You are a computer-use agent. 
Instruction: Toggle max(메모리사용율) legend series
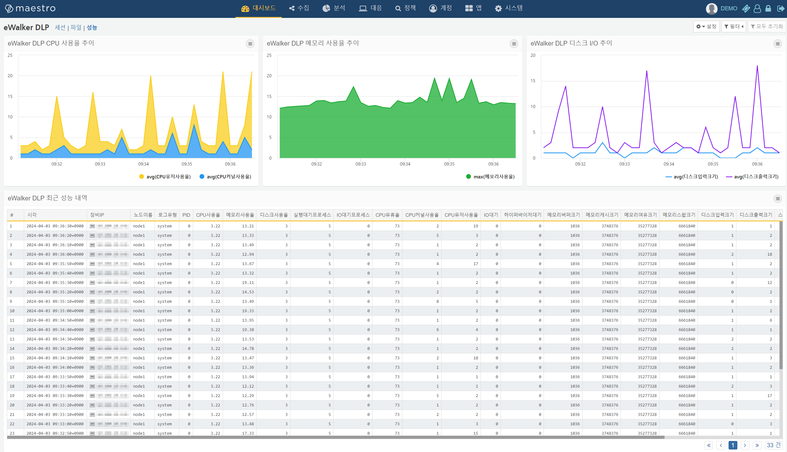(x=491, y=177)
